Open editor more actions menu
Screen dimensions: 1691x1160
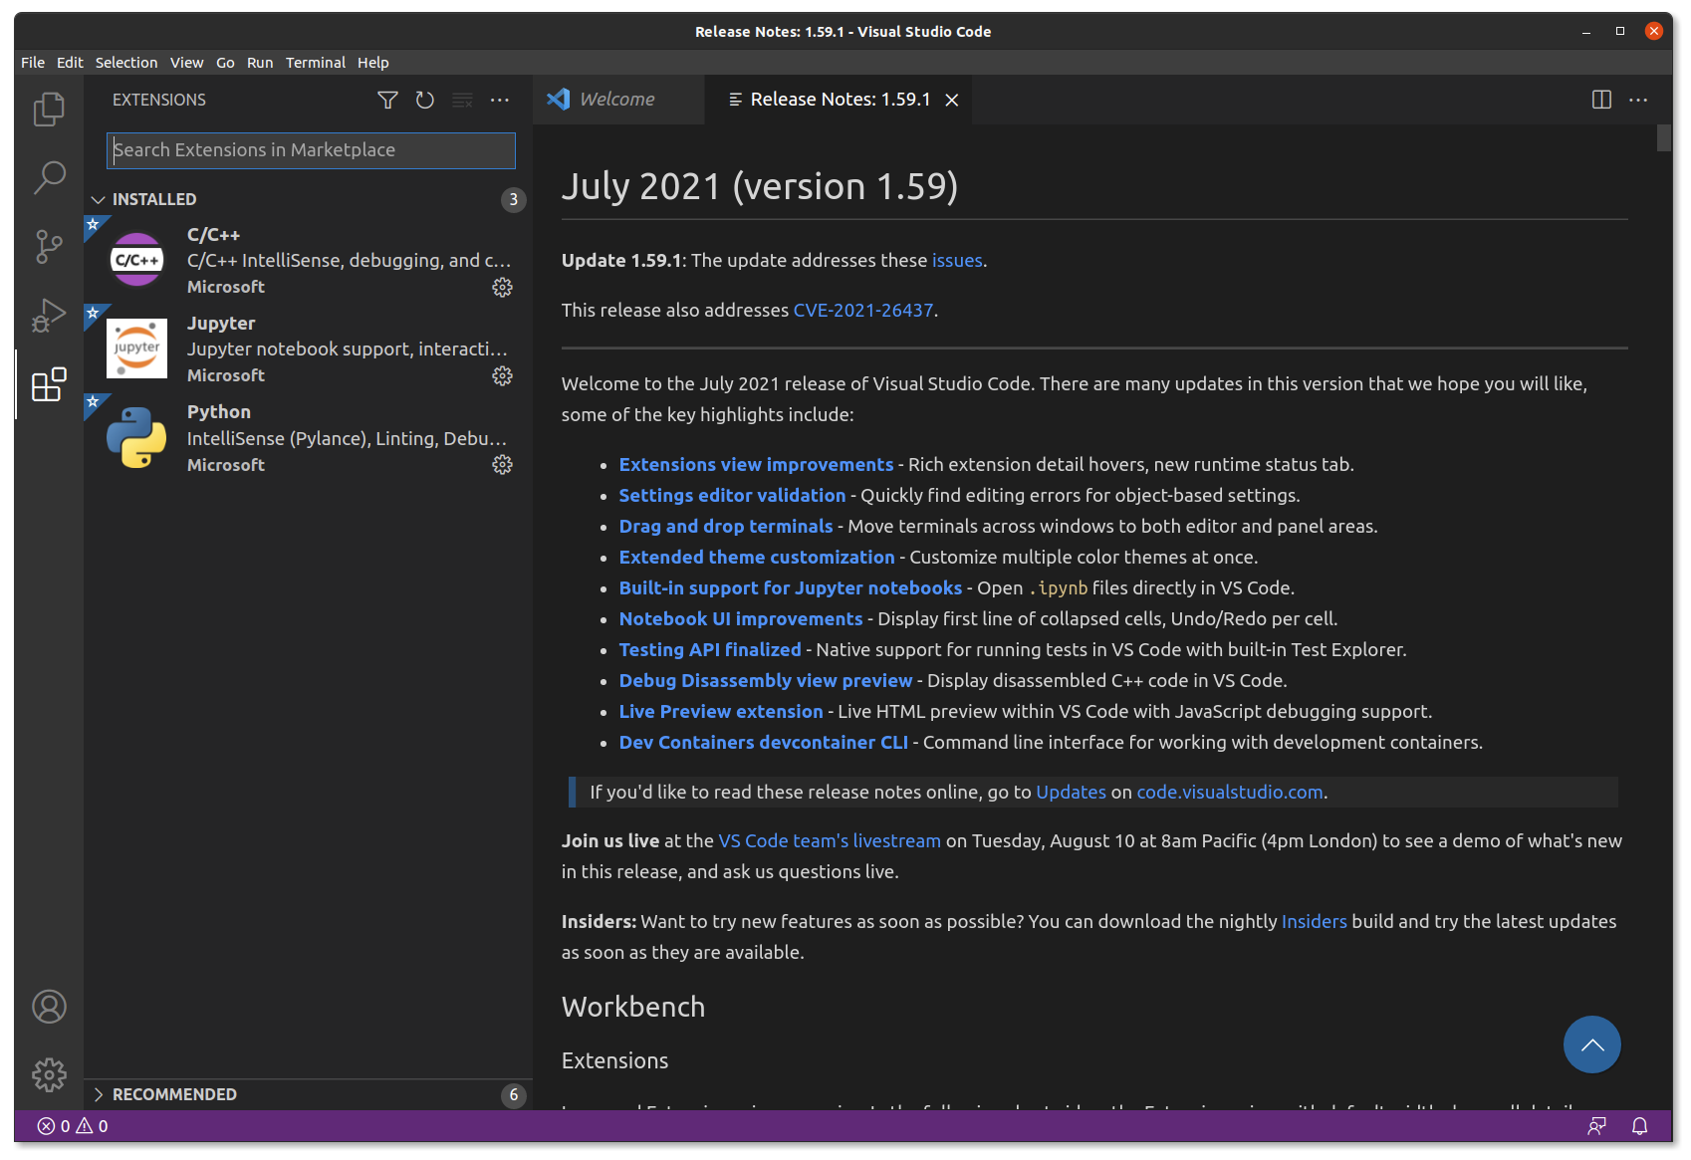coord(1638,100)
